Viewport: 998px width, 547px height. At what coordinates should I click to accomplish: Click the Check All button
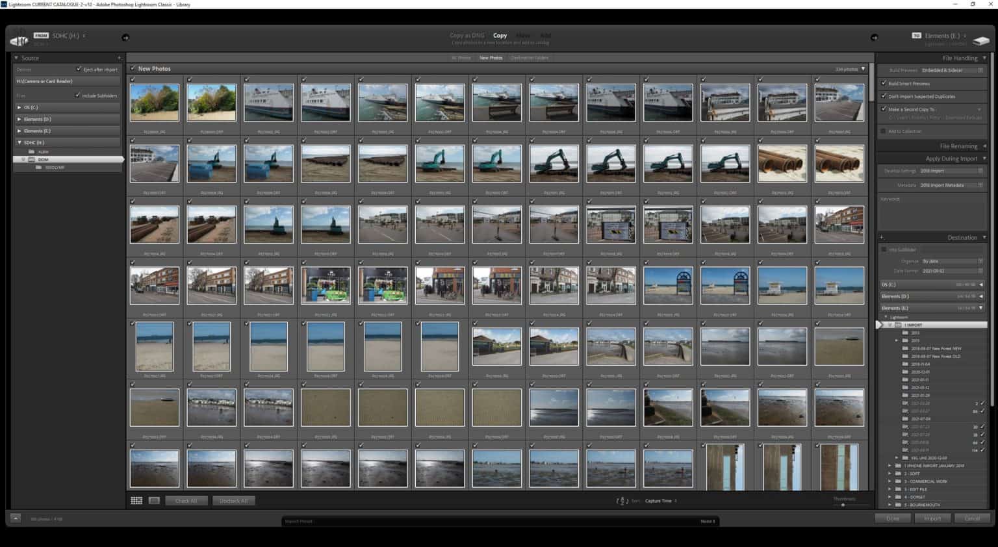point(186,501)
